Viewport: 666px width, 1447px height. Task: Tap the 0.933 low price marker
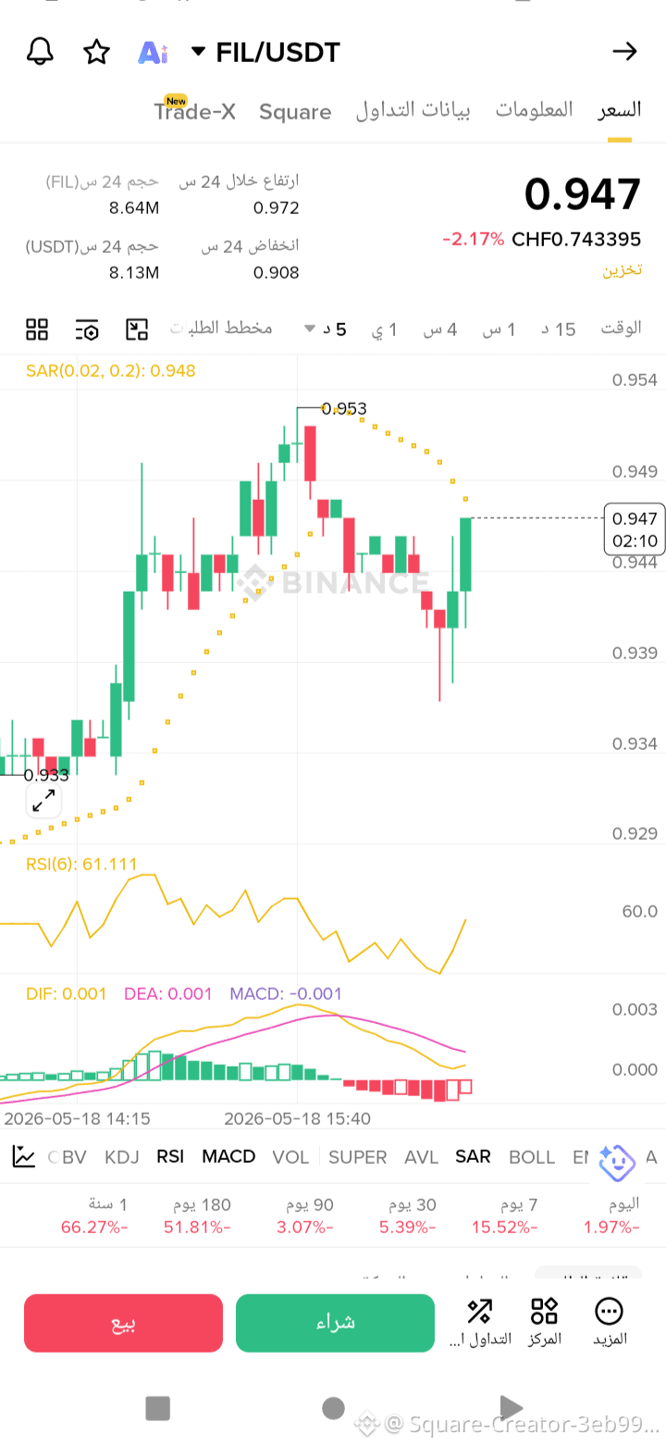(x=46, y=775)
